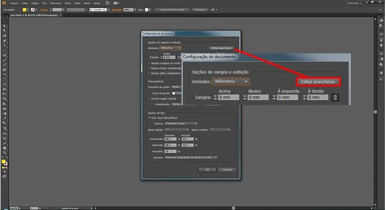Select the Mesh tool
Image resolution: width=386 pixels, height=210 pixels.
pos(4,109)
